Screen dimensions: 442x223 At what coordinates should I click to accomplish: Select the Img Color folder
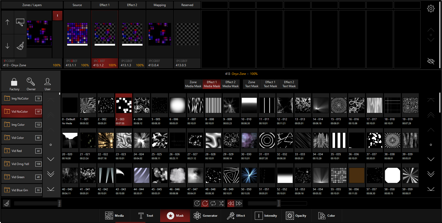pos(22,125)
